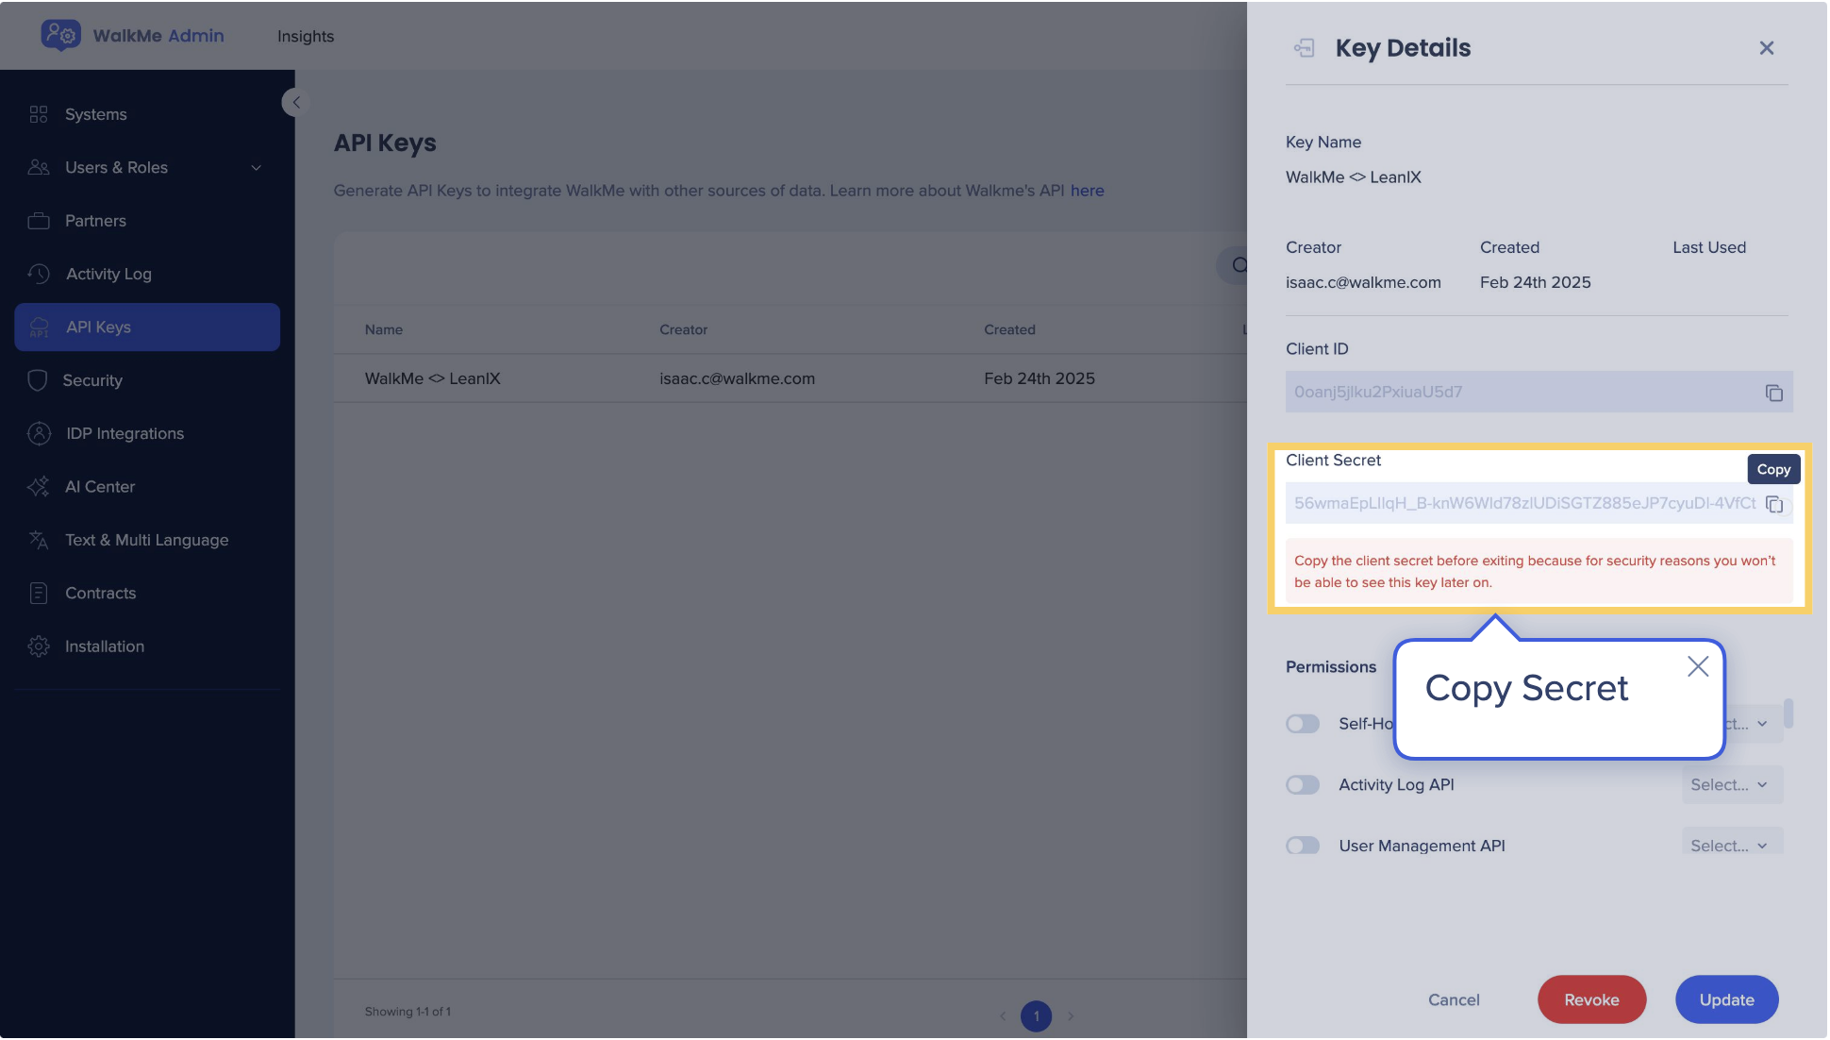Click the blue Update button

pos(1726,1000)
